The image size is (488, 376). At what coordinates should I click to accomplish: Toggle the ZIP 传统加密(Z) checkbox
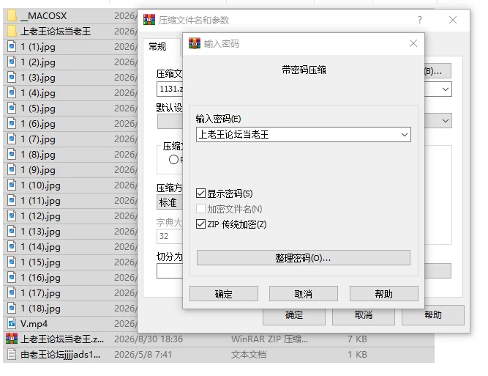click(x=200, y=224)
